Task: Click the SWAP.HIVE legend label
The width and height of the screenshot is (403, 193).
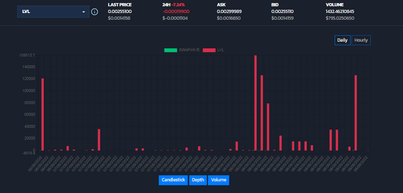Action: [189, 50]
